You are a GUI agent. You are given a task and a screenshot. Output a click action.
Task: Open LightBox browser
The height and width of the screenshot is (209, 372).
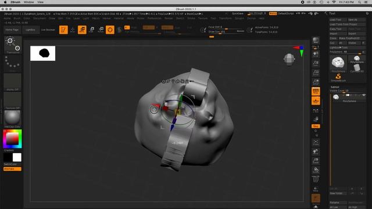[30, 30]
